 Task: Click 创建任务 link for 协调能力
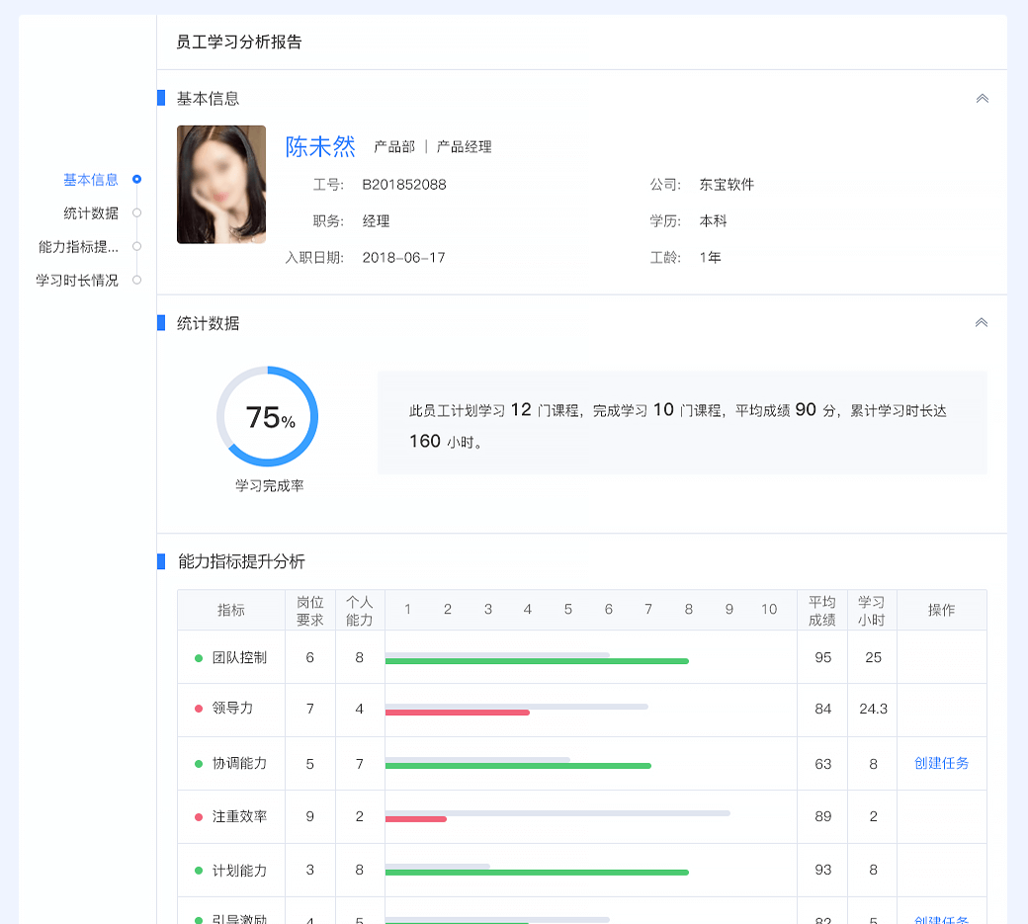click(941, 764)
